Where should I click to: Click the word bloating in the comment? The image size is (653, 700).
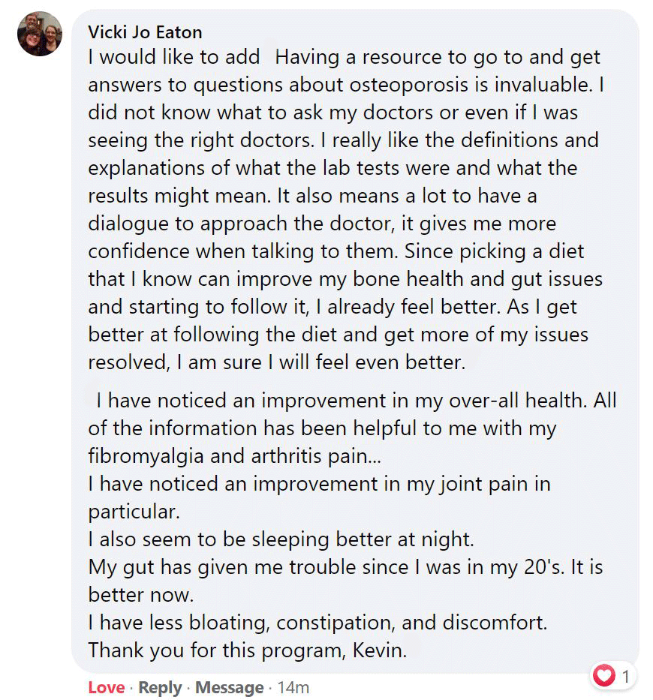tap(229, 623)
